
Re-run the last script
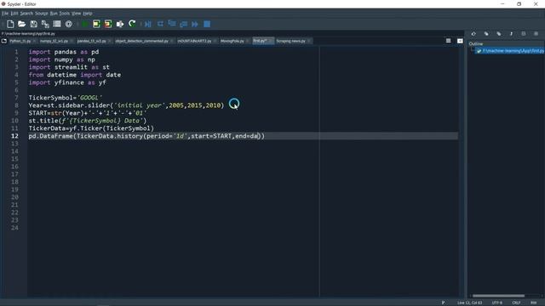[x=132, y=24]
